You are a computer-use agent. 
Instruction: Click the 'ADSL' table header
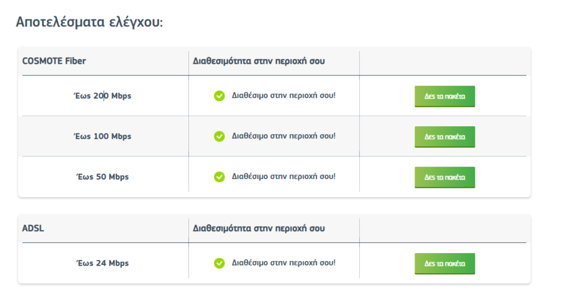(33, 228)
